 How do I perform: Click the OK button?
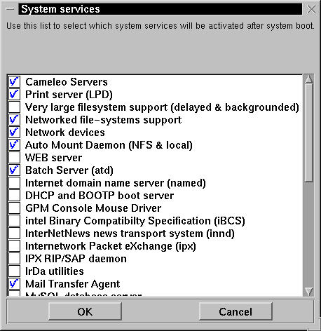(85, 311)
